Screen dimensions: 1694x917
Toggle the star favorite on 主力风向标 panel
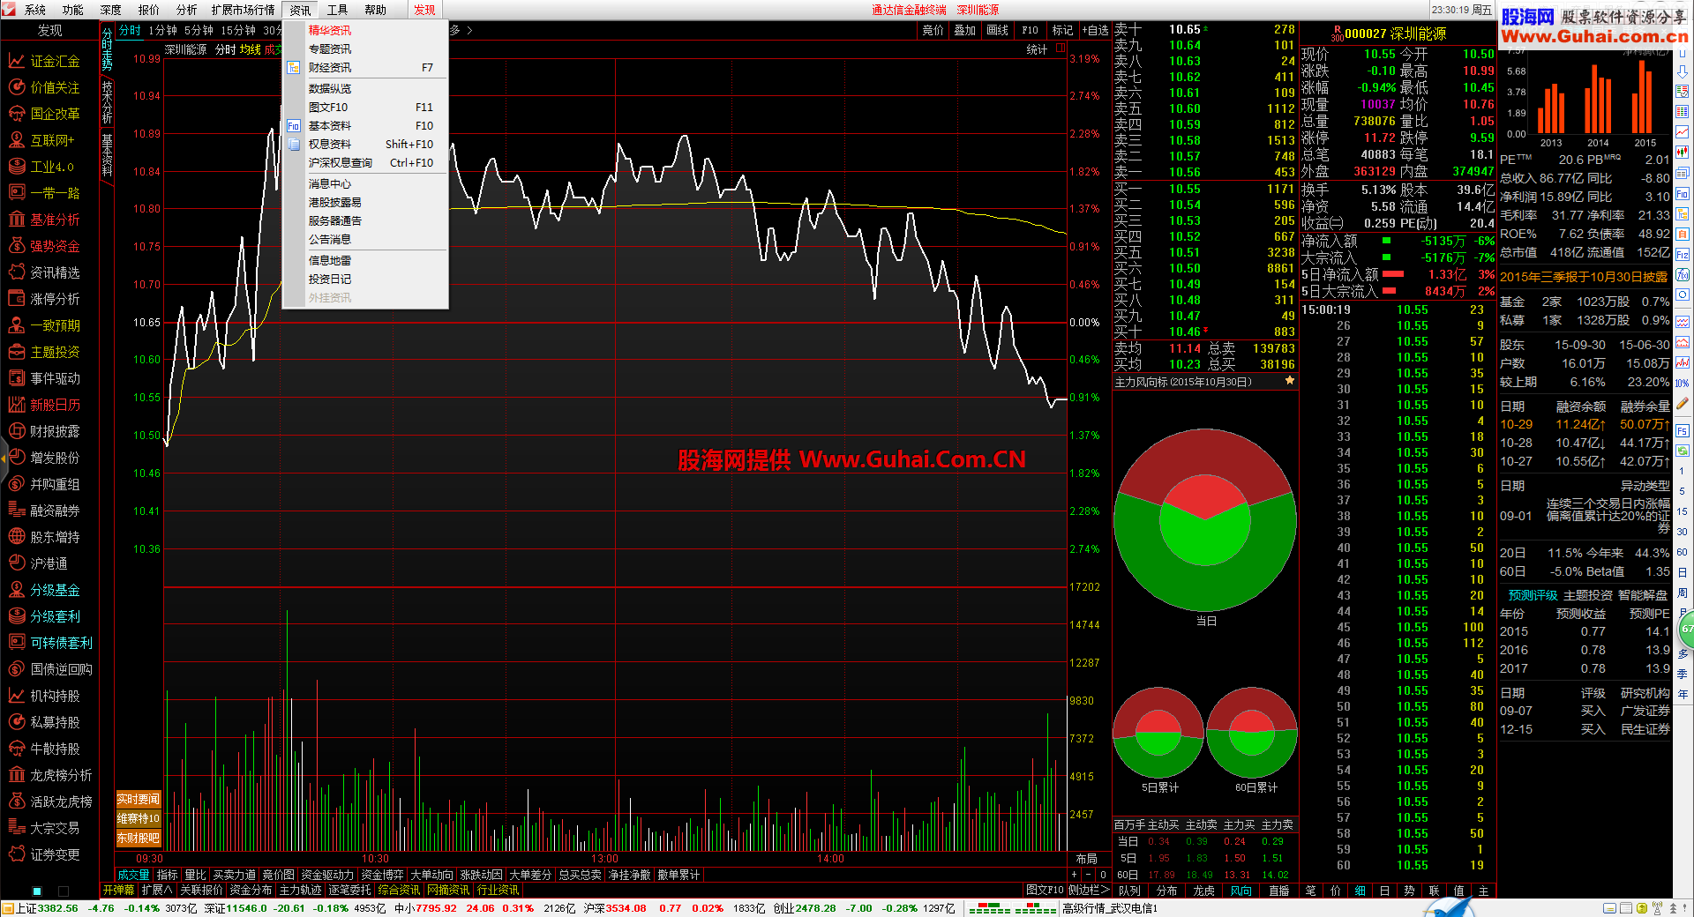click(1290, 381)
